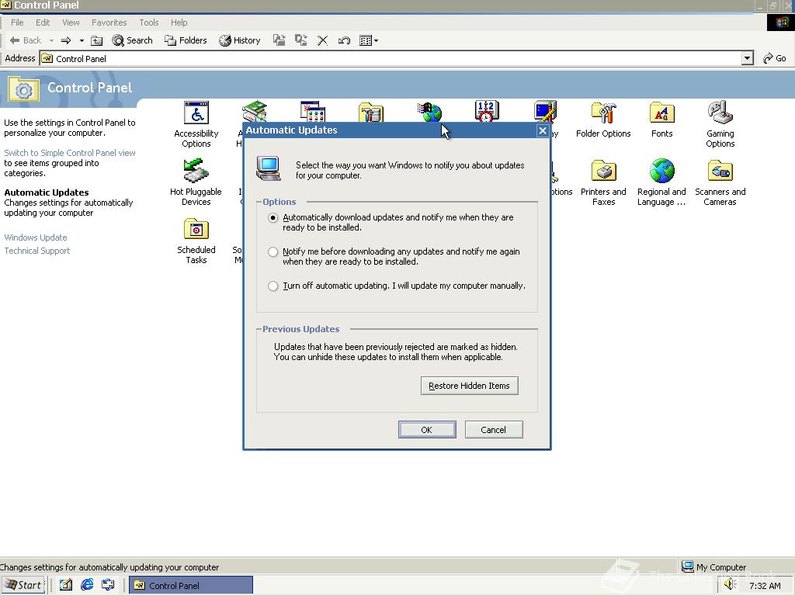795x596 pixels.
Task: Click the first quick launch notepad icon
Action: [66, 585]
